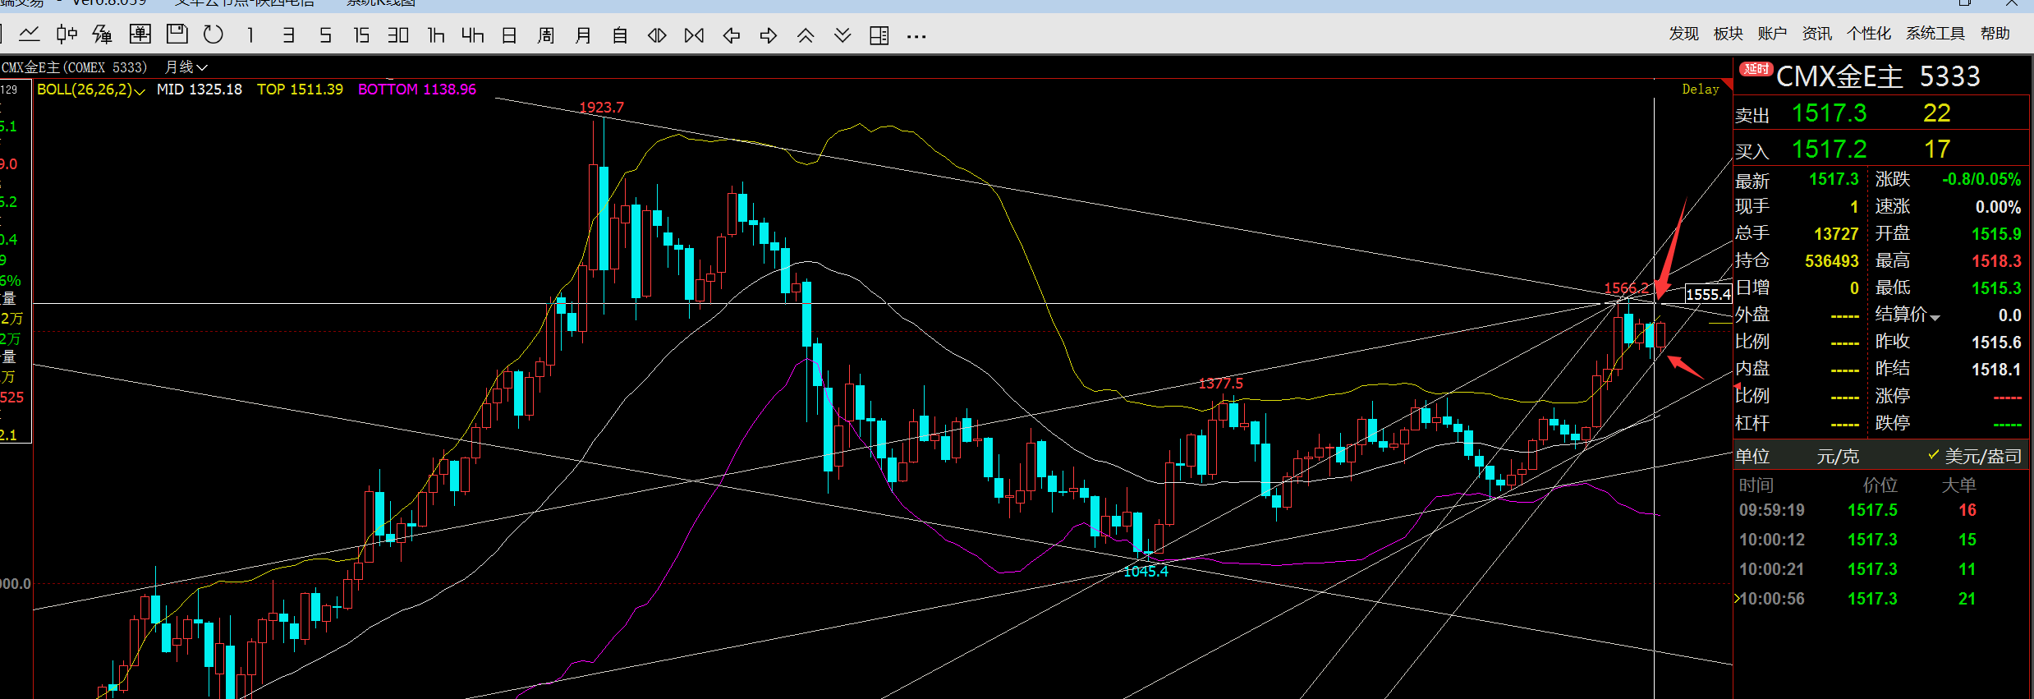Click the 1923.7 high price marker

[x=601, y=108]
